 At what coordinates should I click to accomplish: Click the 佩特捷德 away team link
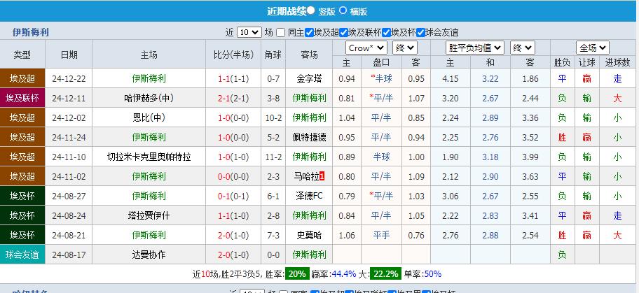point(309,137)
